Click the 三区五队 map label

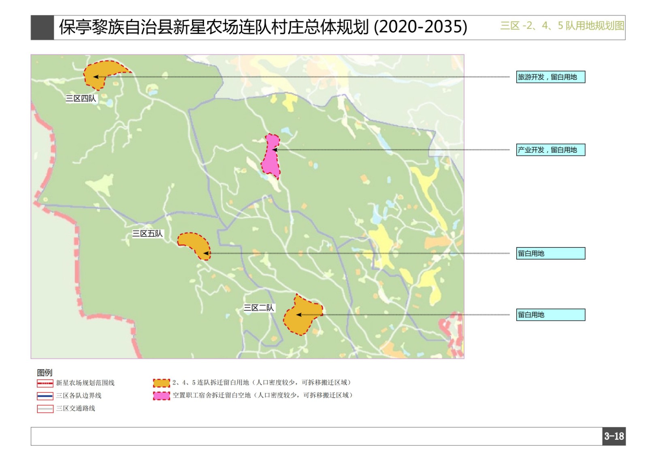pos(147,234)
